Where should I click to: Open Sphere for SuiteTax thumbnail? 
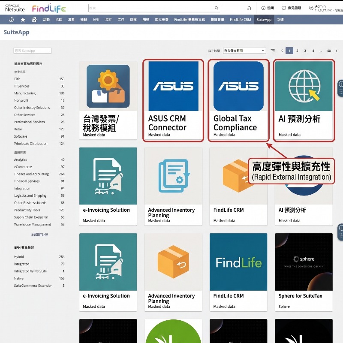pos(304,262)
